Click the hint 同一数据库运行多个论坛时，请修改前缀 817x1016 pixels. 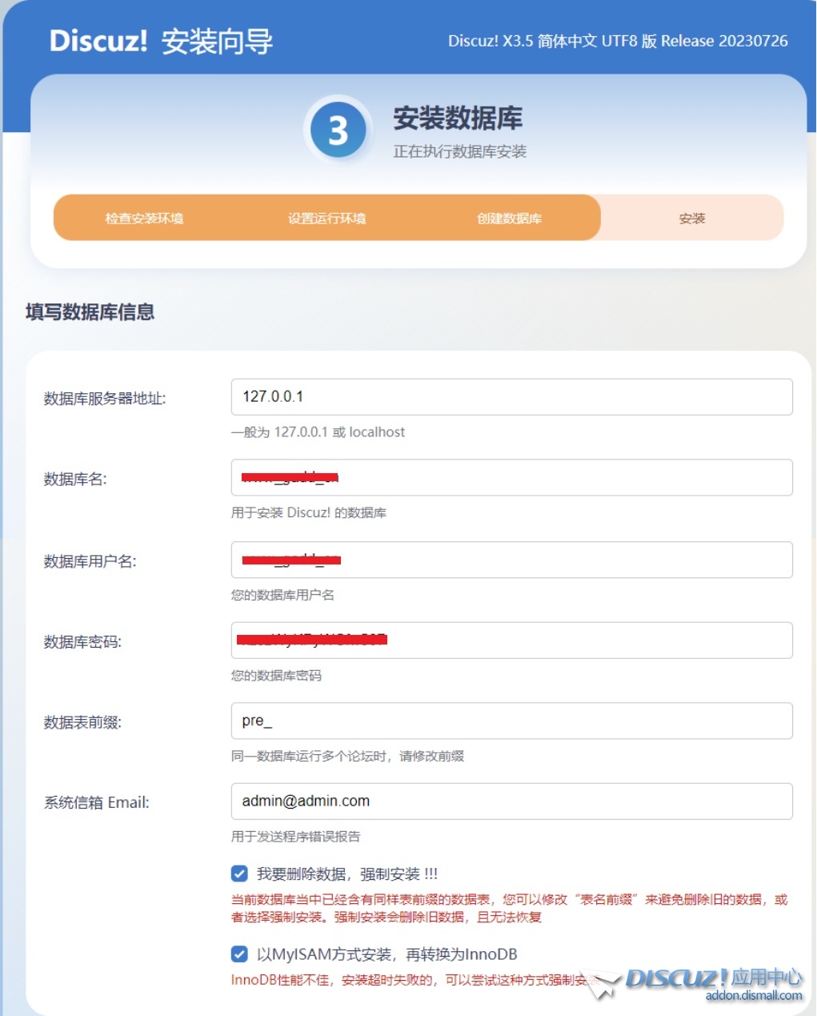347,756
